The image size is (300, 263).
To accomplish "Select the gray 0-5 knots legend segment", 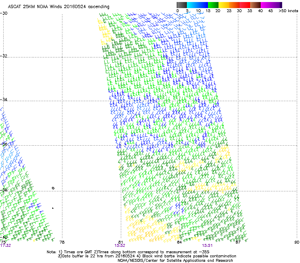I will [x=182, y=5].
